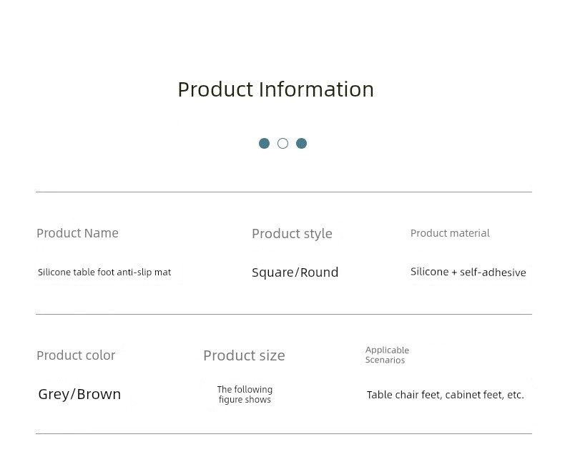
Task: Click the Grey/Brown color value
Action: click(x=79, y=394)
